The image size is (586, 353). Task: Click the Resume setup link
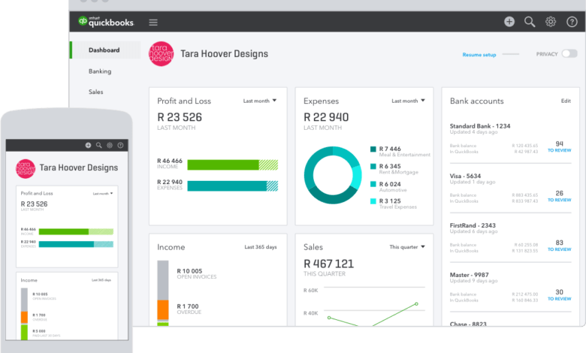[x=479, y=55]
